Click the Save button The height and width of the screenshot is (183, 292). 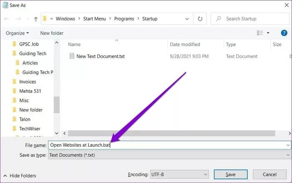click(231, 174)
